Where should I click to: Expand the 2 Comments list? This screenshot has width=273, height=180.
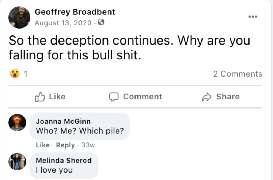click(238, 74)
